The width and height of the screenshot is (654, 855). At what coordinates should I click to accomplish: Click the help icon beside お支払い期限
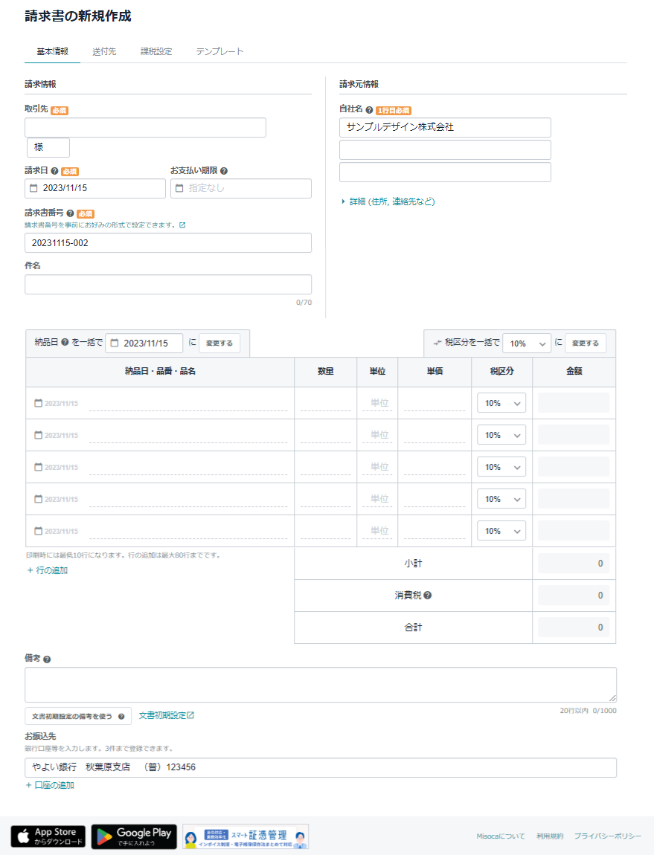point(224,171)
